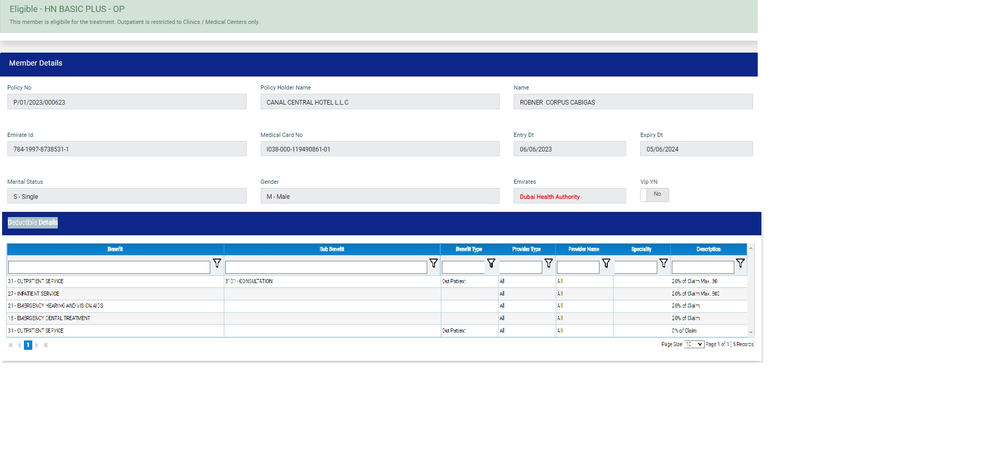
Task: Open the Benefit Type filter icon
Action: click(x=491, y=263)
